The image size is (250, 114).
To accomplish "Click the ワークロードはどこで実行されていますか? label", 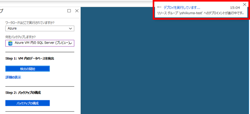I will pos(30,22).
